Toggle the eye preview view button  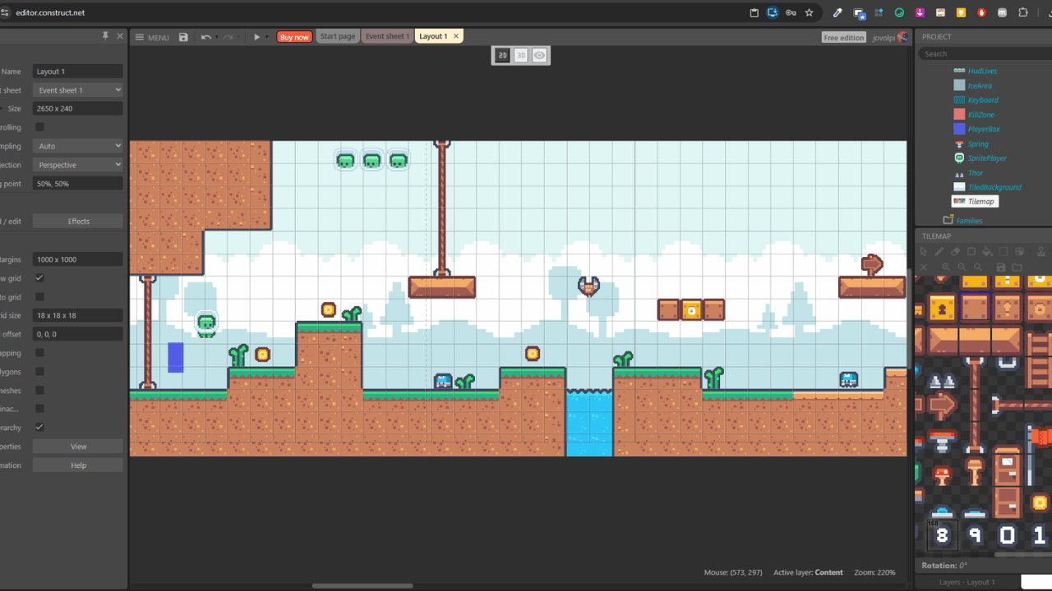point(539,55)
